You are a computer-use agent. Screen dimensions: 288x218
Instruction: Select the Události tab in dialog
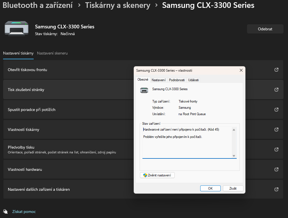[193, 80]
